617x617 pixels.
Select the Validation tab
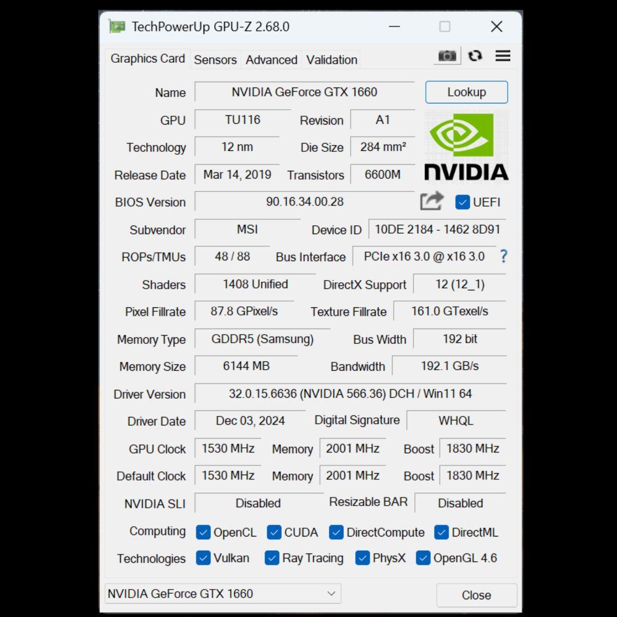[x=331, y=59]
